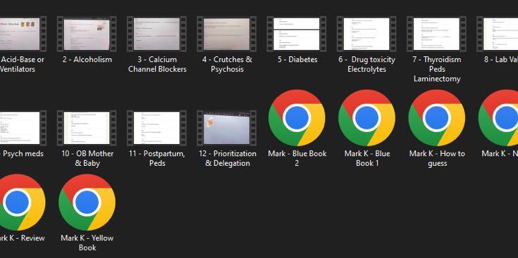Click the '10 - OB Mother & Baby' file name
The width and height of the screenshot is (518, 258).
pyautogui.click(x=87, y=158)
